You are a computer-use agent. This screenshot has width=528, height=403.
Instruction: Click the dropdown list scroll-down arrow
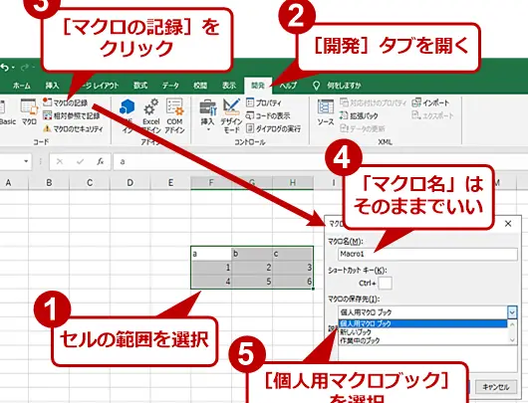[x=512, y=340]
